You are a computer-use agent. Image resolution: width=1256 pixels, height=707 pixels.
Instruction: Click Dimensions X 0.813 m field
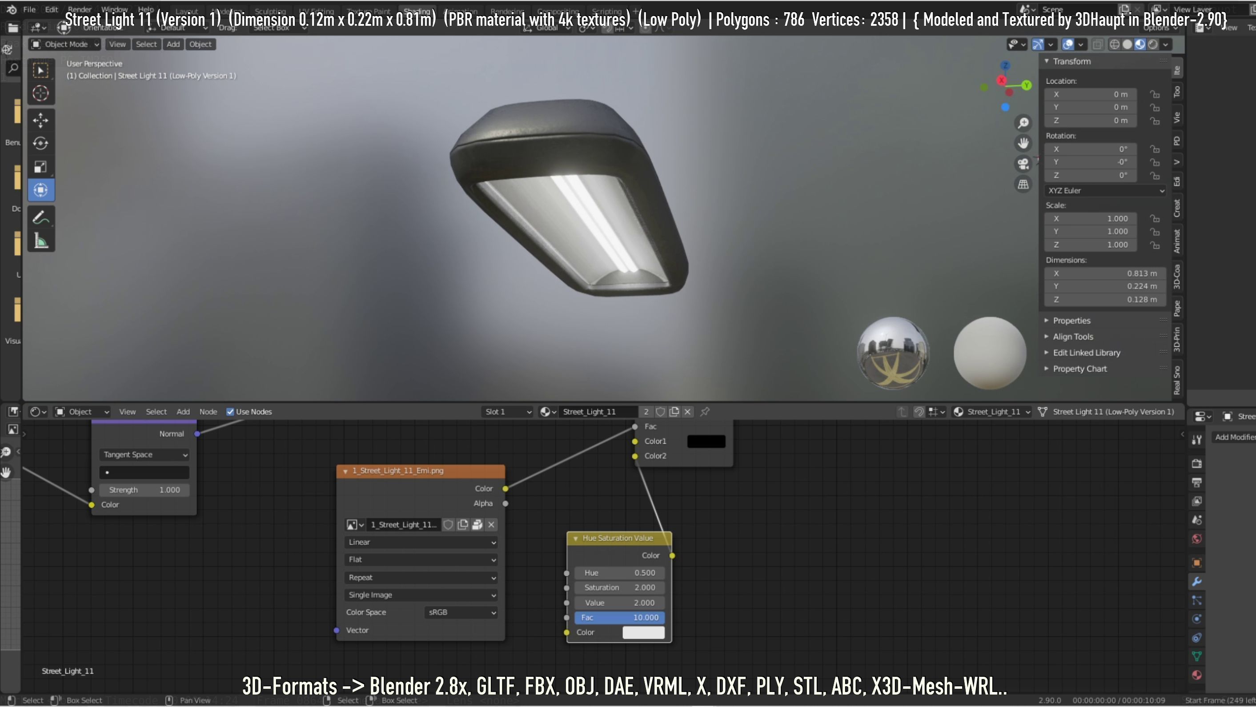click(1105, 273)
